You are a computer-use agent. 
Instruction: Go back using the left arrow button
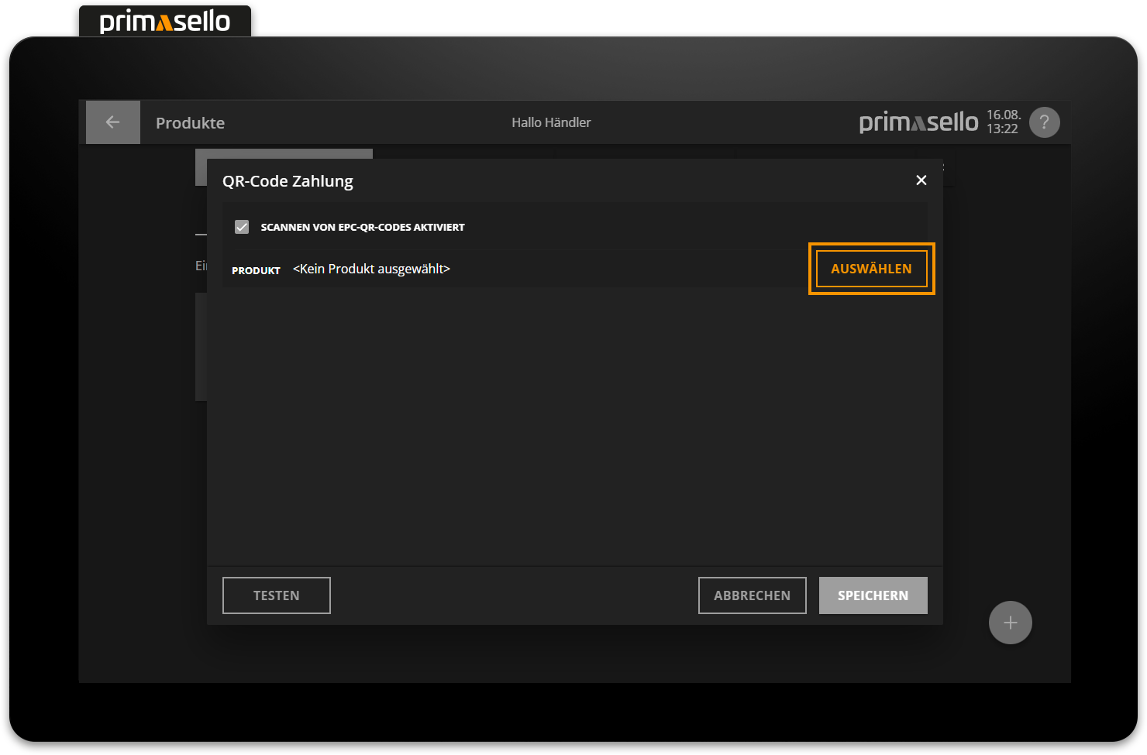[112, 122]
